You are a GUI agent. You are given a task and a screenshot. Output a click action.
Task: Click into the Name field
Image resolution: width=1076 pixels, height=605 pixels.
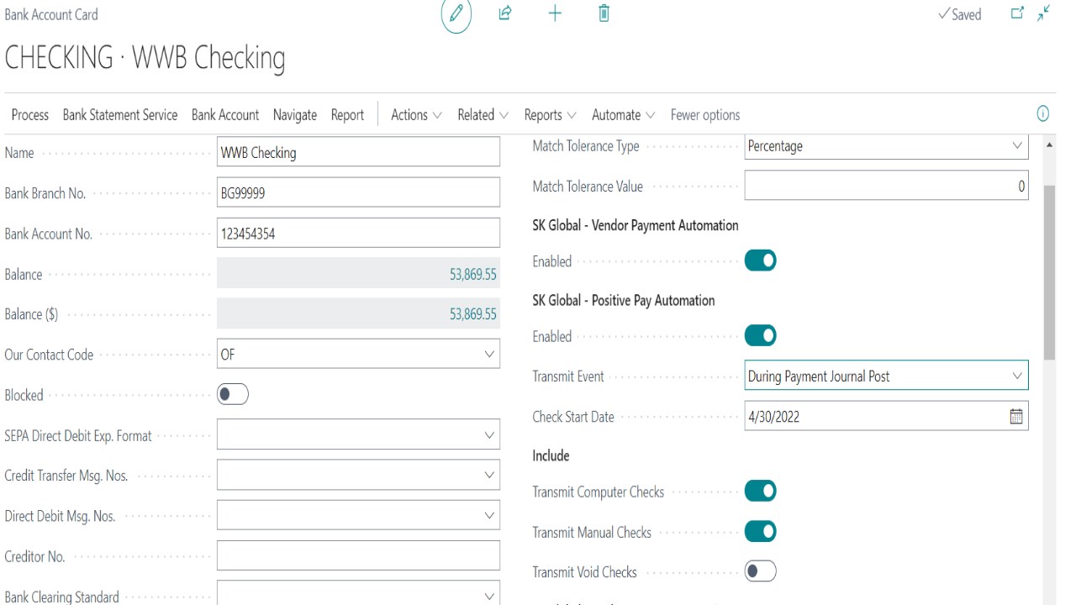pyautogui.click(x=358, y=153)
